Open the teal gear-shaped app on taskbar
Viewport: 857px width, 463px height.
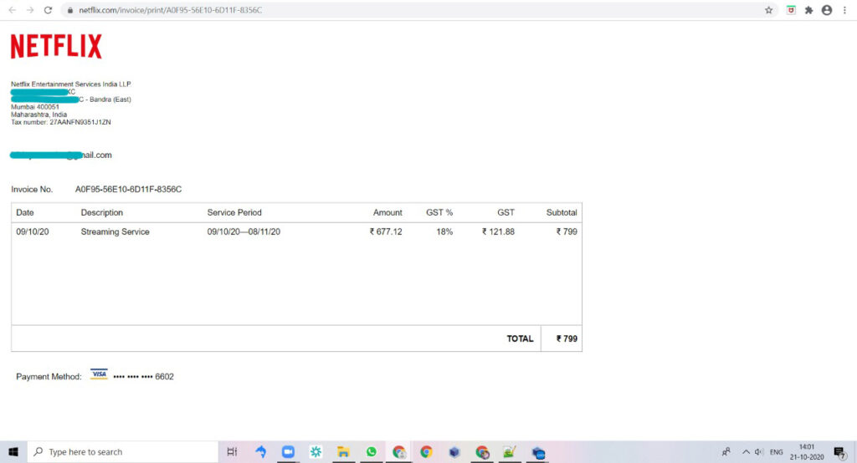[316, 452]
